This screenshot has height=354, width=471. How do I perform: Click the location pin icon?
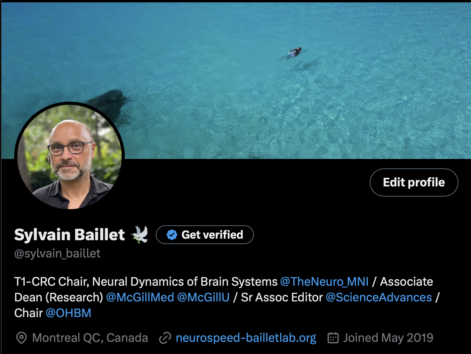21,338
